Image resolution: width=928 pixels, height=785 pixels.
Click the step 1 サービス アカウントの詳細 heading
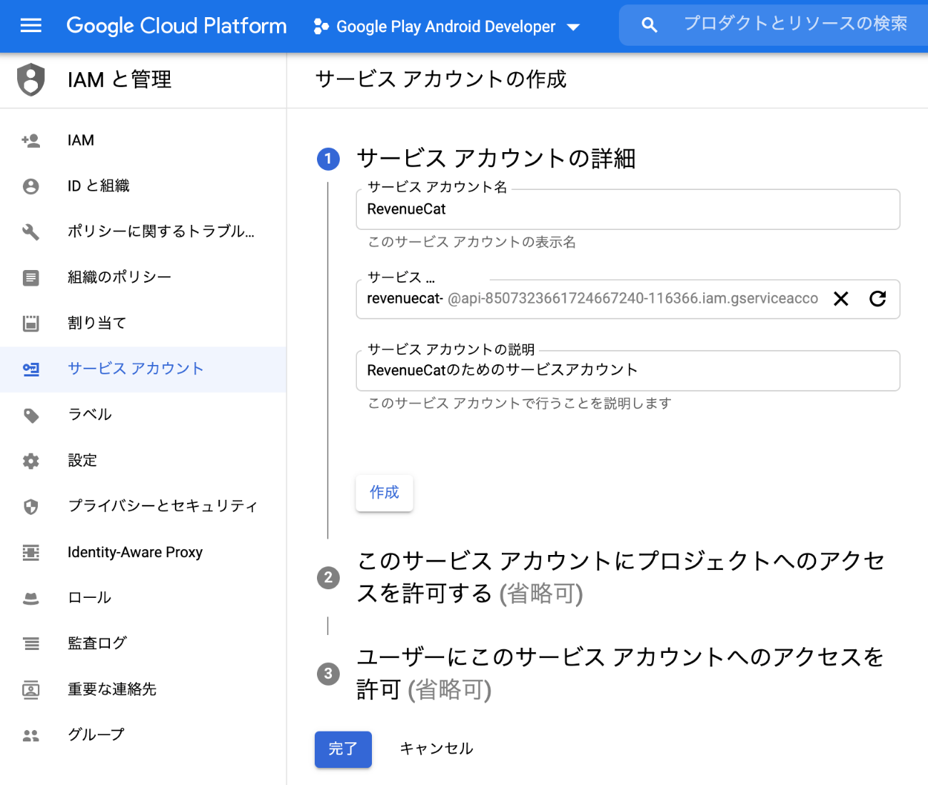point(496,158)
